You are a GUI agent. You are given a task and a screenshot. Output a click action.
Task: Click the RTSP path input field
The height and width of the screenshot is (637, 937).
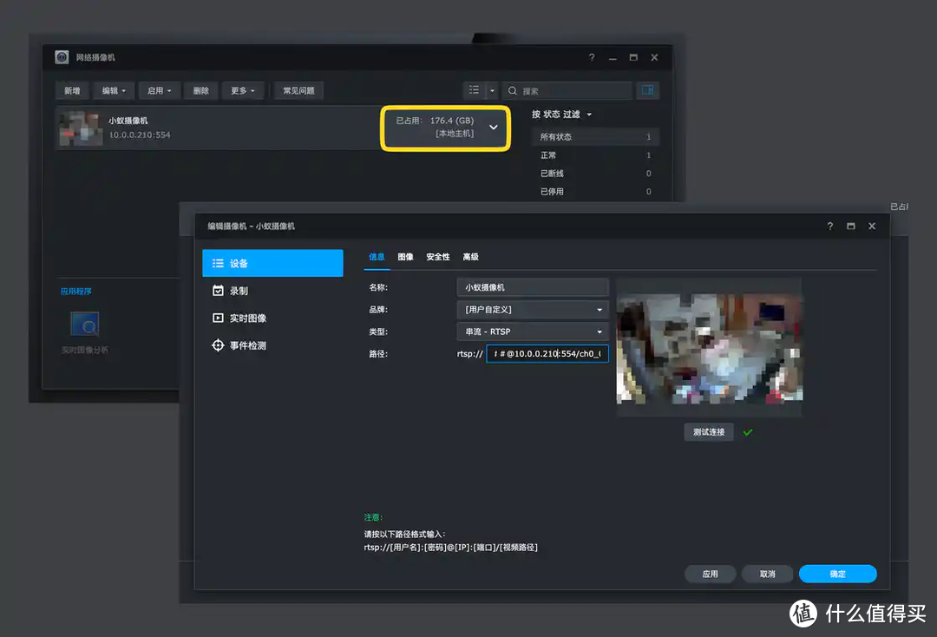pos(547,353)
